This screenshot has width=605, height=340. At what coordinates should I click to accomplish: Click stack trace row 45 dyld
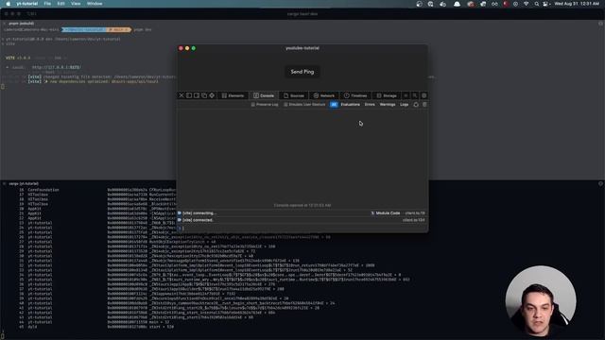[x=96, y=327]
